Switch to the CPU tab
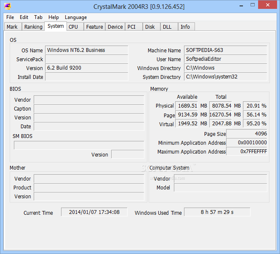Viewport: 280px width, 254px height. 75,27
